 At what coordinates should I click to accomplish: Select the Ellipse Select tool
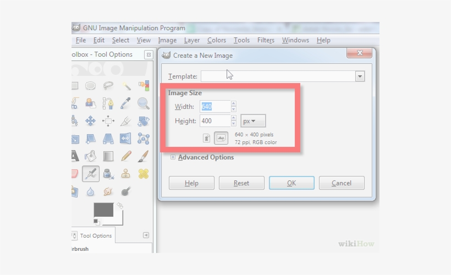point(90,85)
